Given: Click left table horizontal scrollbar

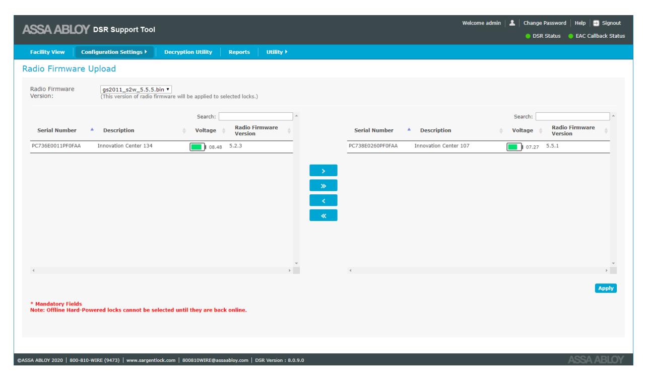Looking at the screenshot, I should click(162, 271).
